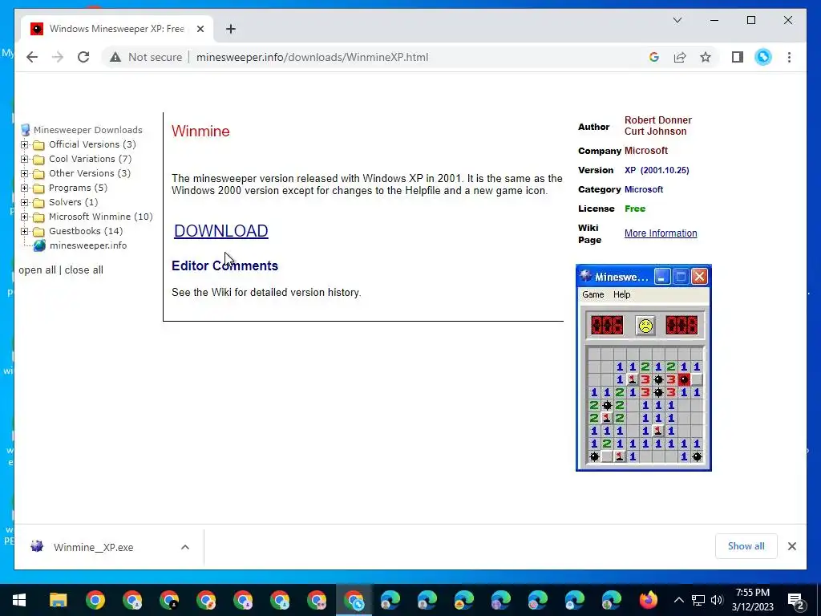
Task: Open the notification center icon
Action: coord(796,600)
